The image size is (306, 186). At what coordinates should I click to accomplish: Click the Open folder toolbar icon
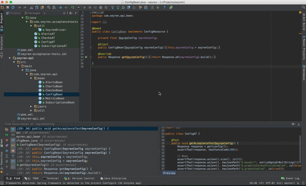(2, 8)
